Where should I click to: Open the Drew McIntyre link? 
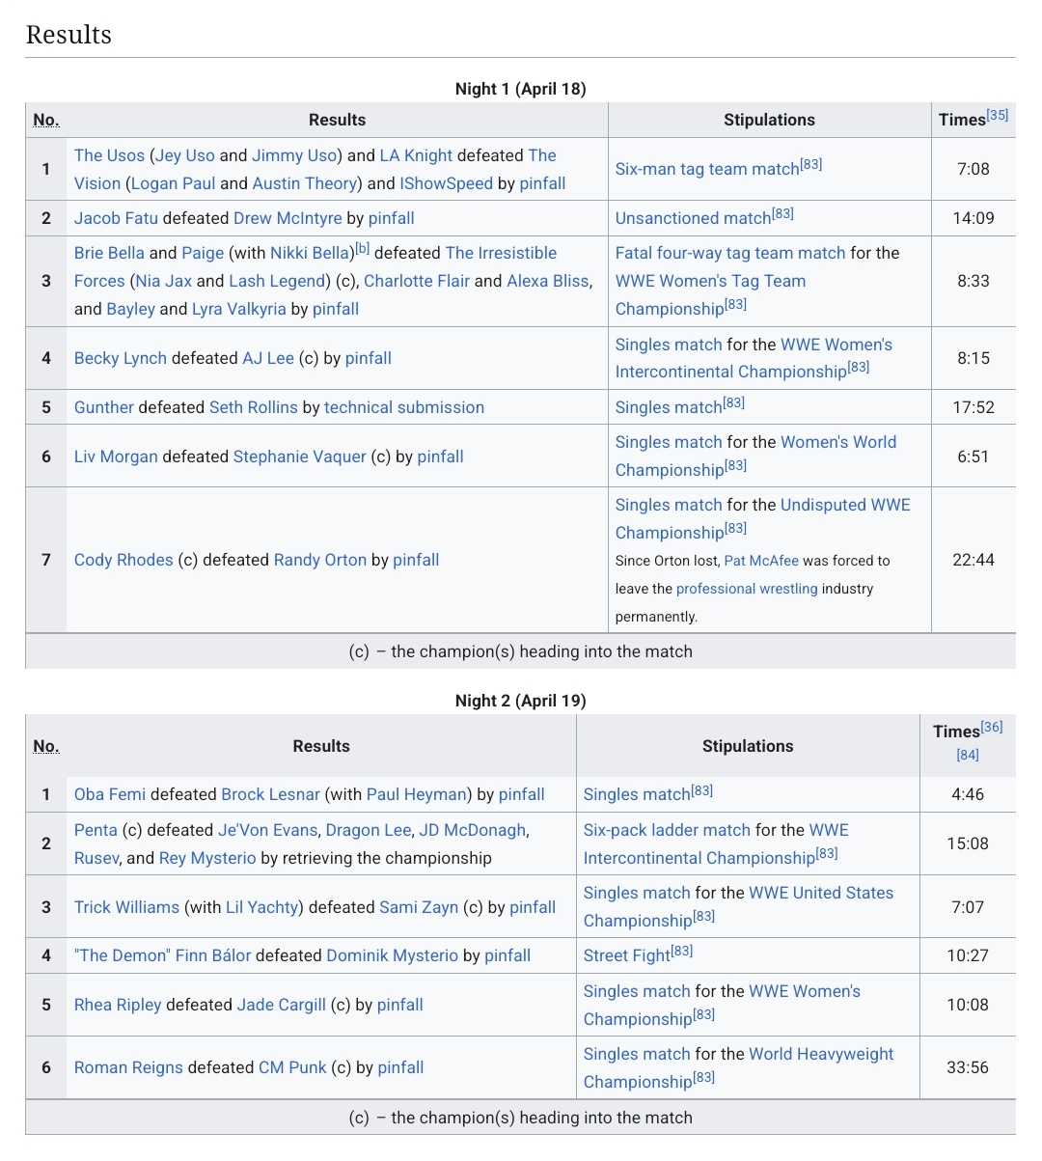point(288,218)
